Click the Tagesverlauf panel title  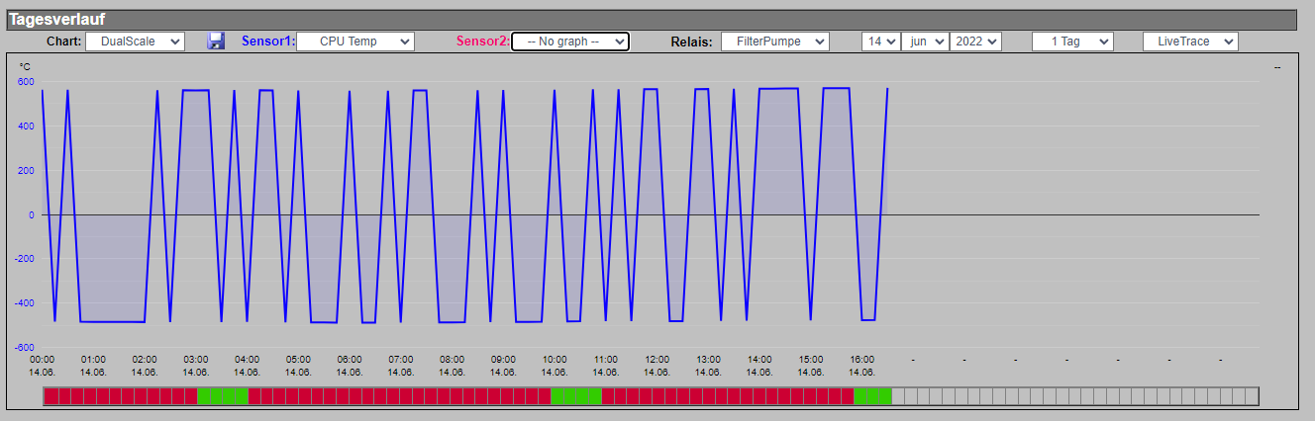click(x=57, y=20)
